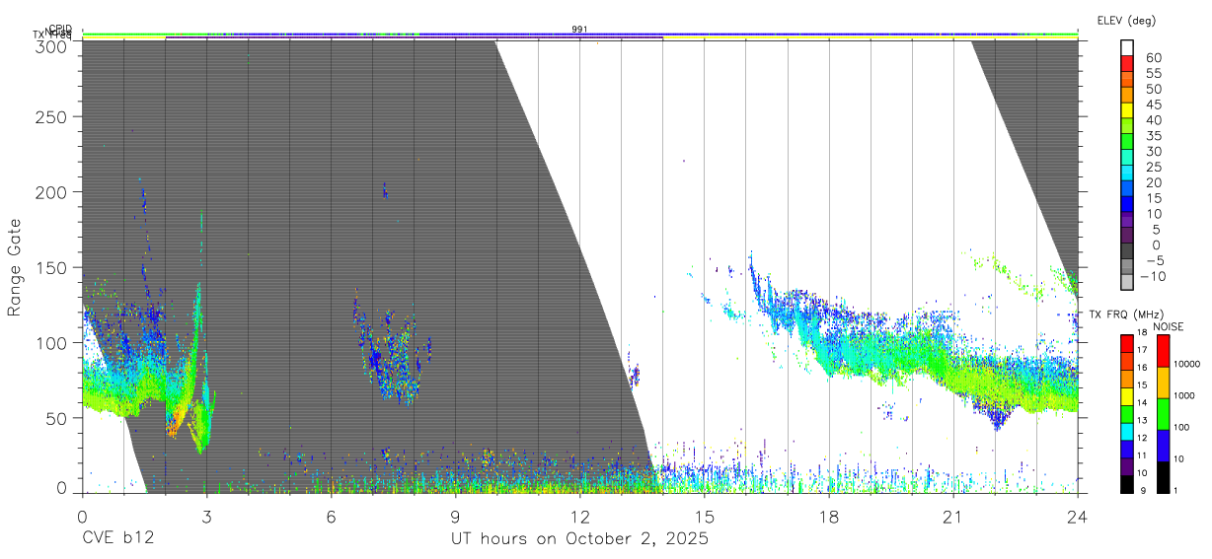
Task: Click the '12' tick on the UT hours axis
Action: click(579, 518)
